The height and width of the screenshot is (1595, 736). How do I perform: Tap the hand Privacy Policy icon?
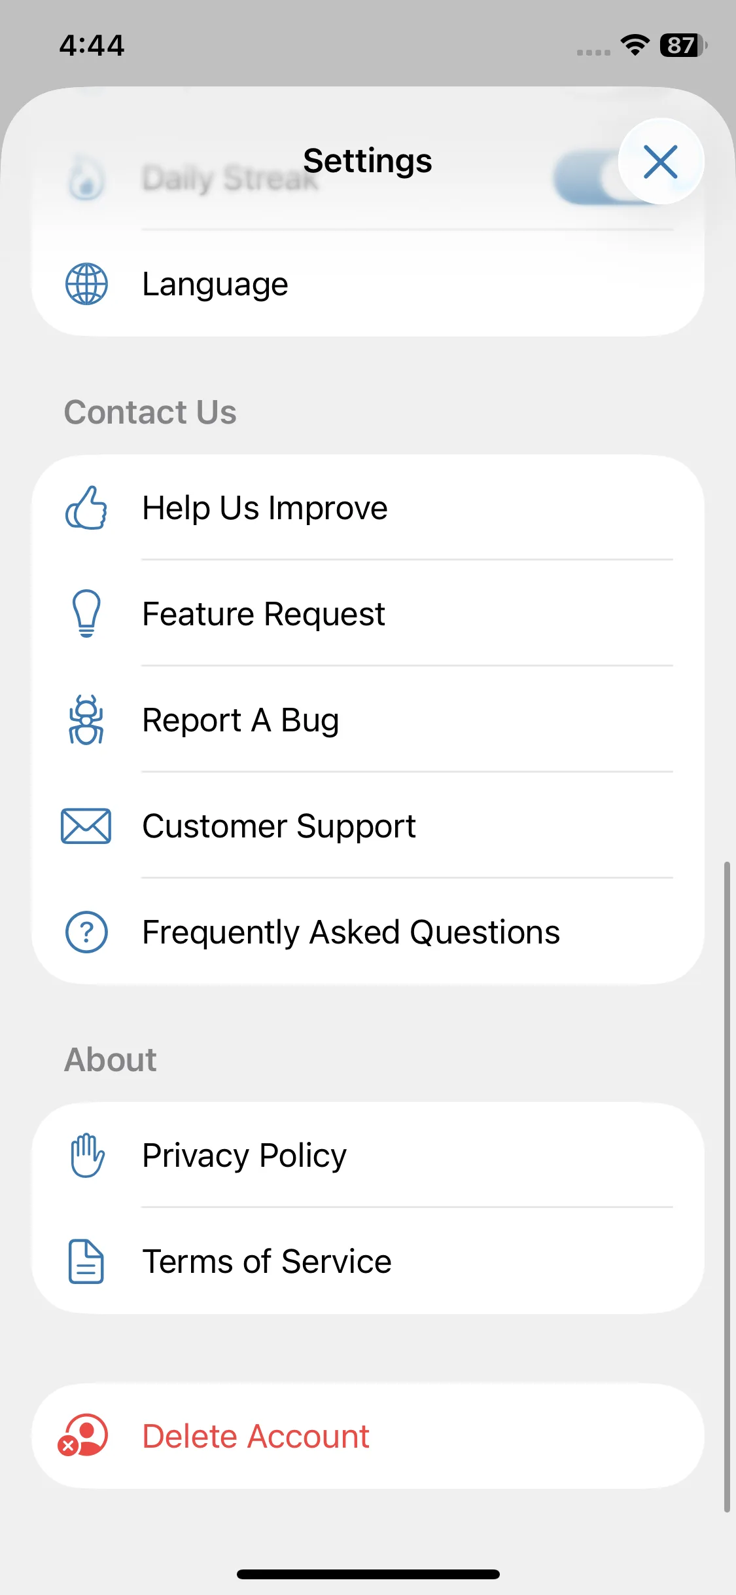point(86,1156)
